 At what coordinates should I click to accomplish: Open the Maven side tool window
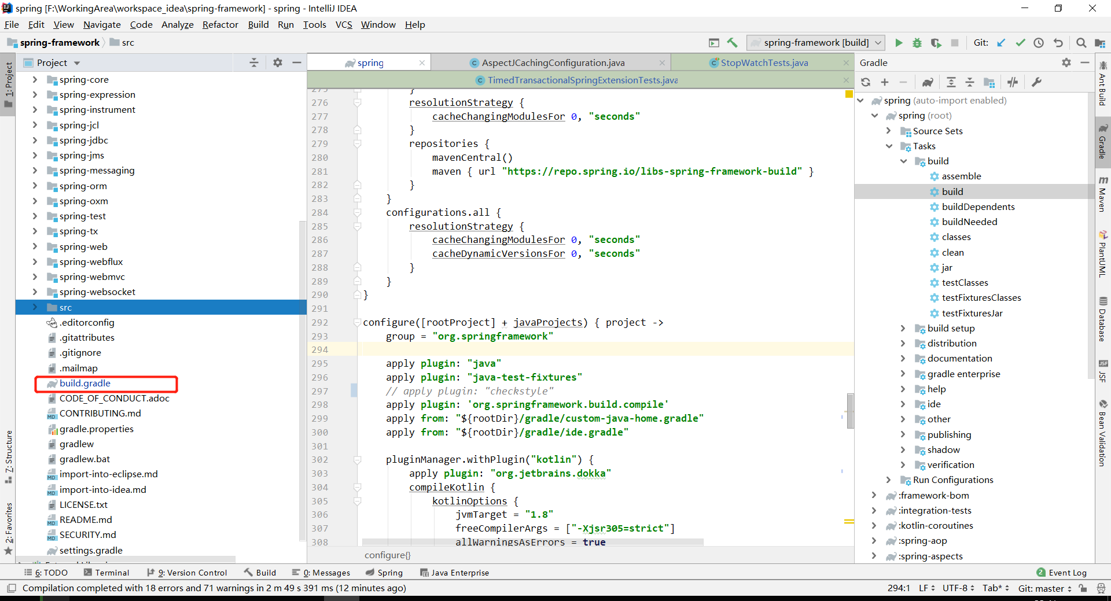(1103, 194)
